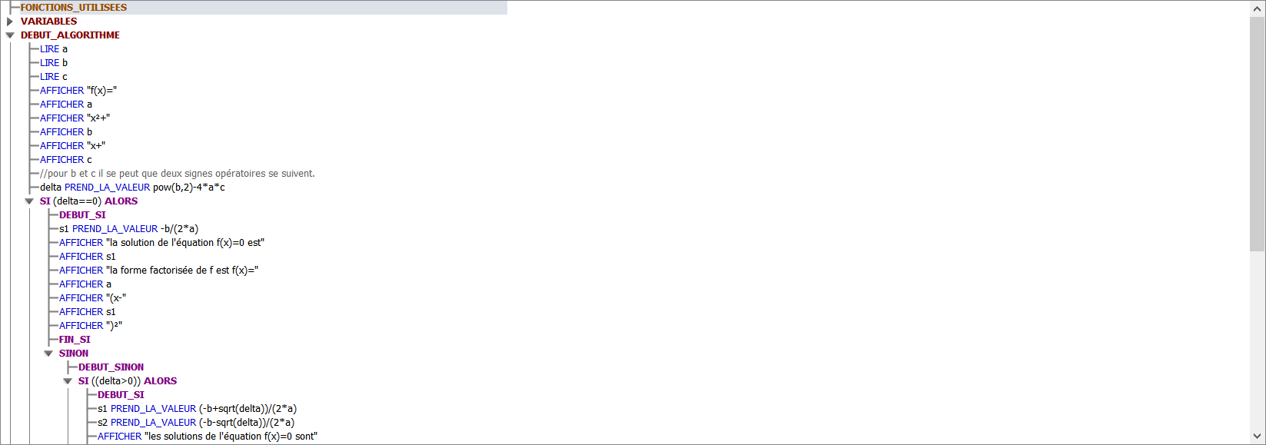Image resolution: width=1266 pixels, height=445 pixels.
Task: Collapse the SI ((delta>0)) ALORS block
Action: [68, 381]
